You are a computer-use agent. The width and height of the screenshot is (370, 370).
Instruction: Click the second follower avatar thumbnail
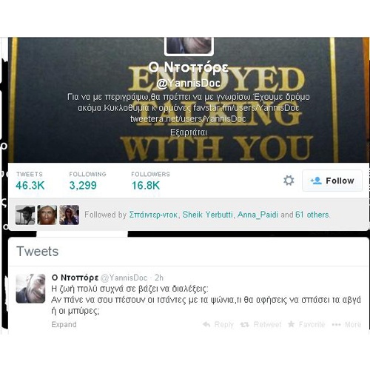(x=47, y=215)
